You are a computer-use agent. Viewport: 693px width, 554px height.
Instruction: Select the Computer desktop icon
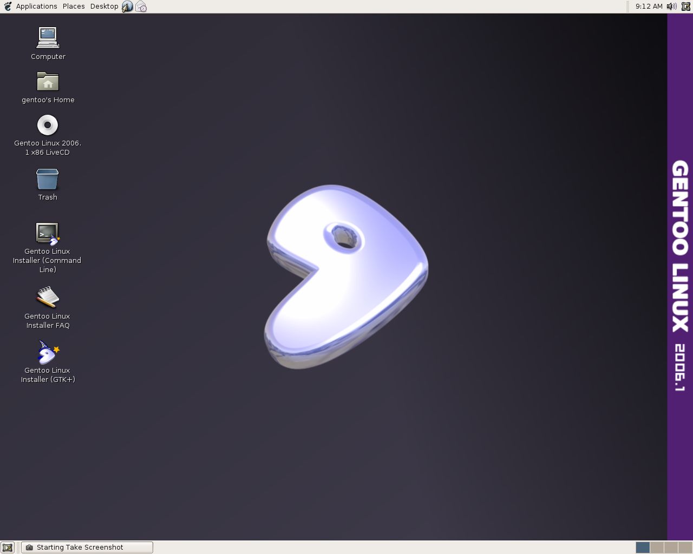48,37
